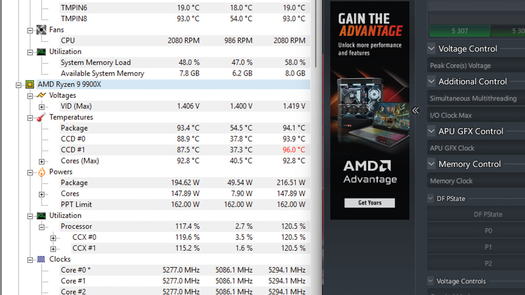Select the I/O Clock Max setting

(x=476, y=115)
